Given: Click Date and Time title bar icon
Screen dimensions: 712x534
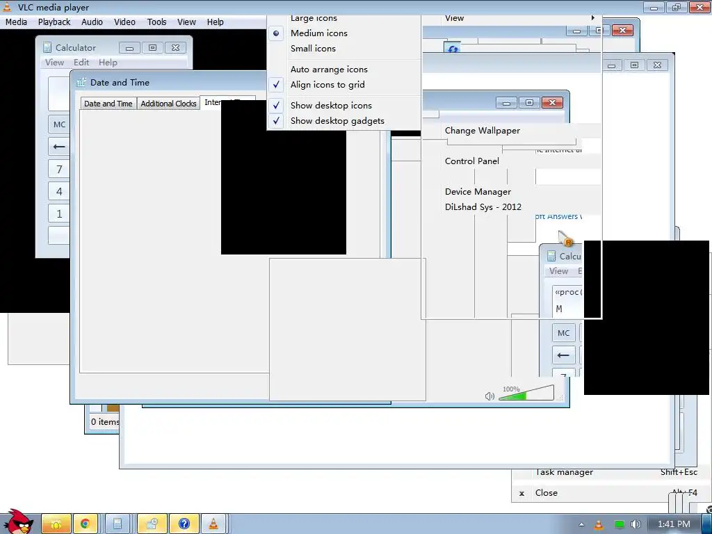Looking at the screenshot, I should pos(81,82).
